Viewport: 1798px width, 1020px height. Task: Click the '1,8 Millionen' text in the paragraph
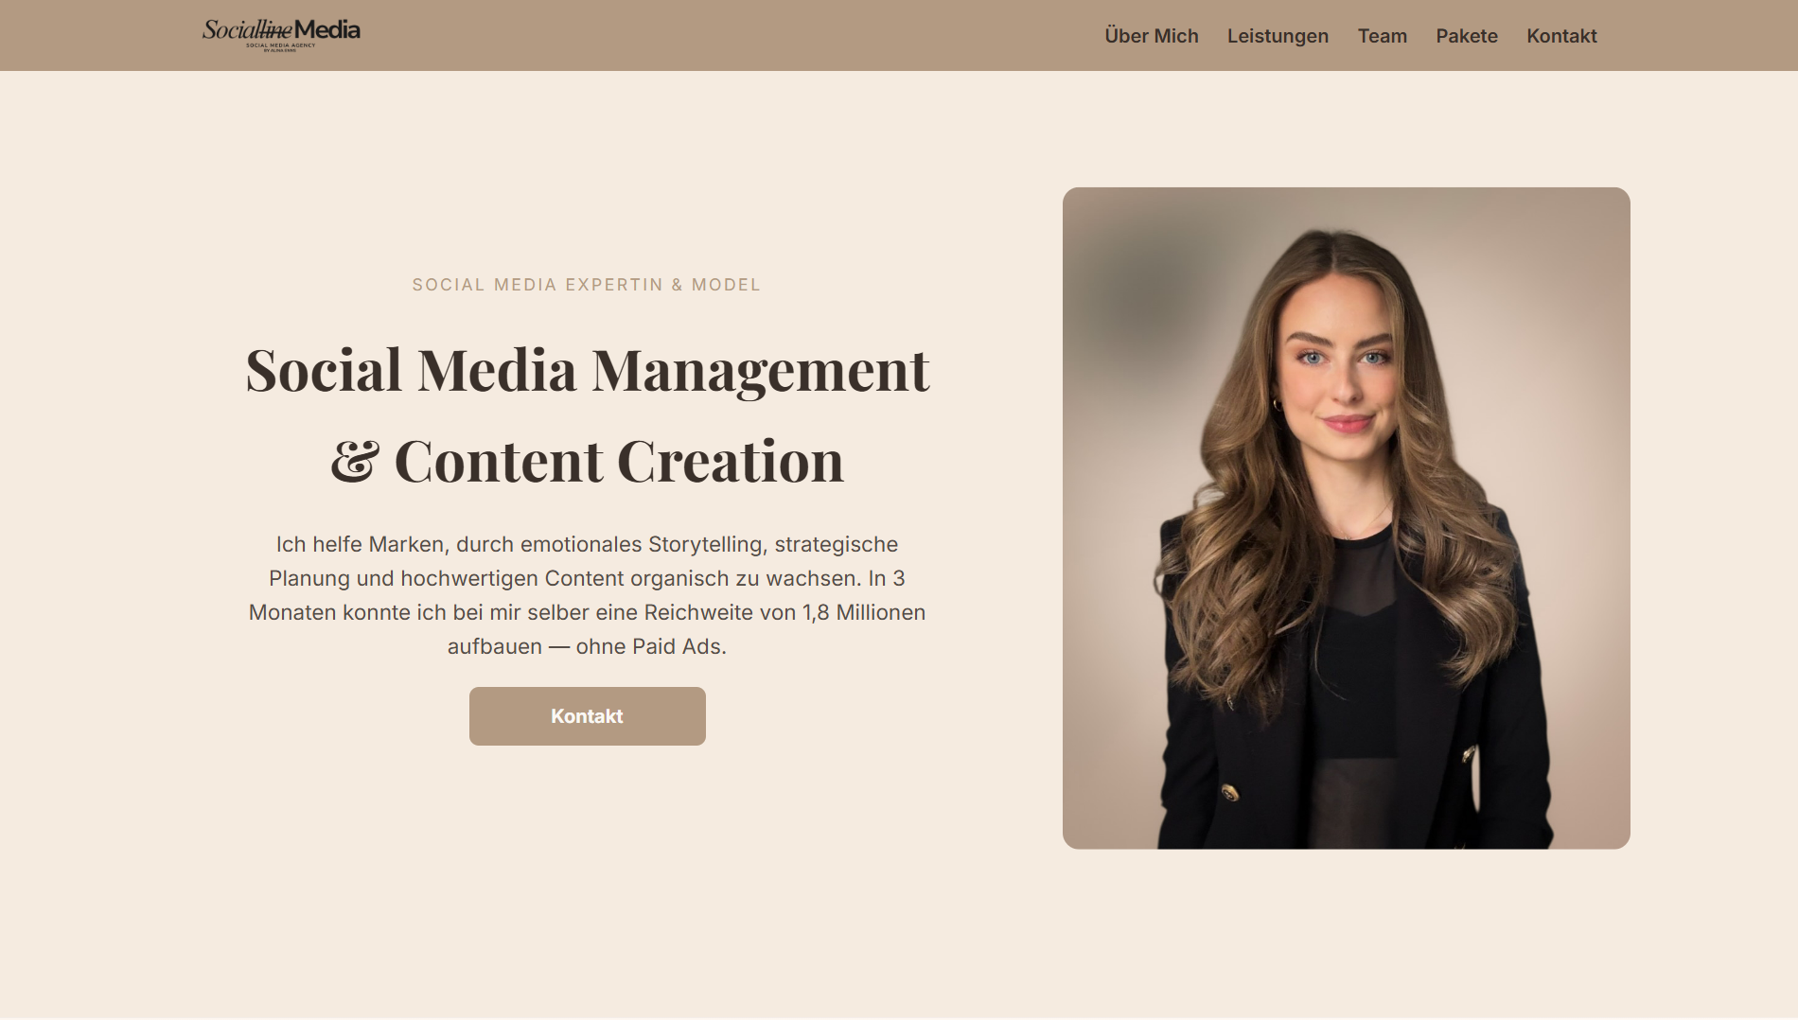(x=863, y=612)
